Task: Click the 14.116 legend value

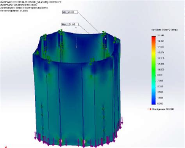Action: pos(161,58)
